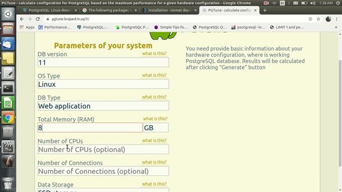The image size is (342, 192).
Task: Click the Chrome icon in the dock
Action: [x=8, y=117]
